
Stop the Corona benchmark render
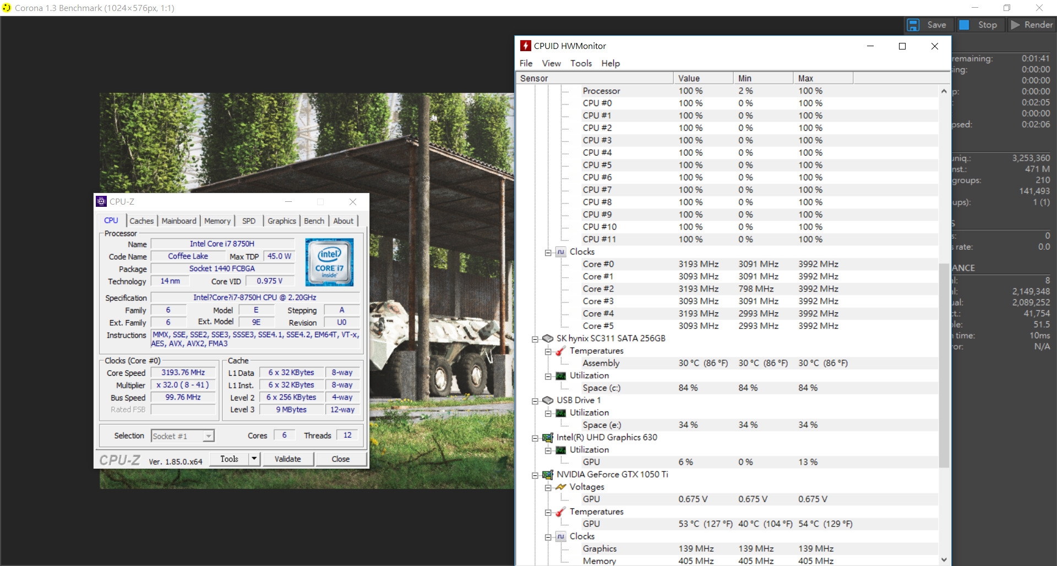979,25
